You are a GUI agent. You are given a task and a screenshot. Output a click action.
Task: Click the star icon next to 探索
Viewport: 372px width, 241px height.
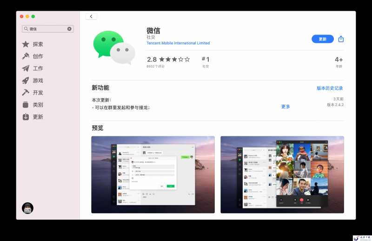point(26,44)
